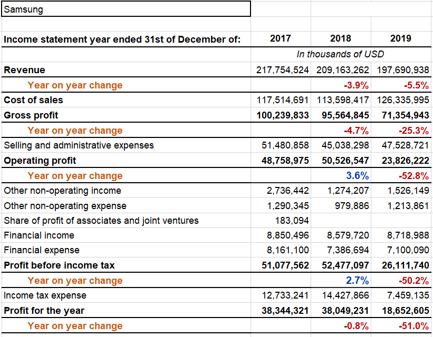
Task: Click cost of sales value 126,335,995
Action: tap(403, 100)
